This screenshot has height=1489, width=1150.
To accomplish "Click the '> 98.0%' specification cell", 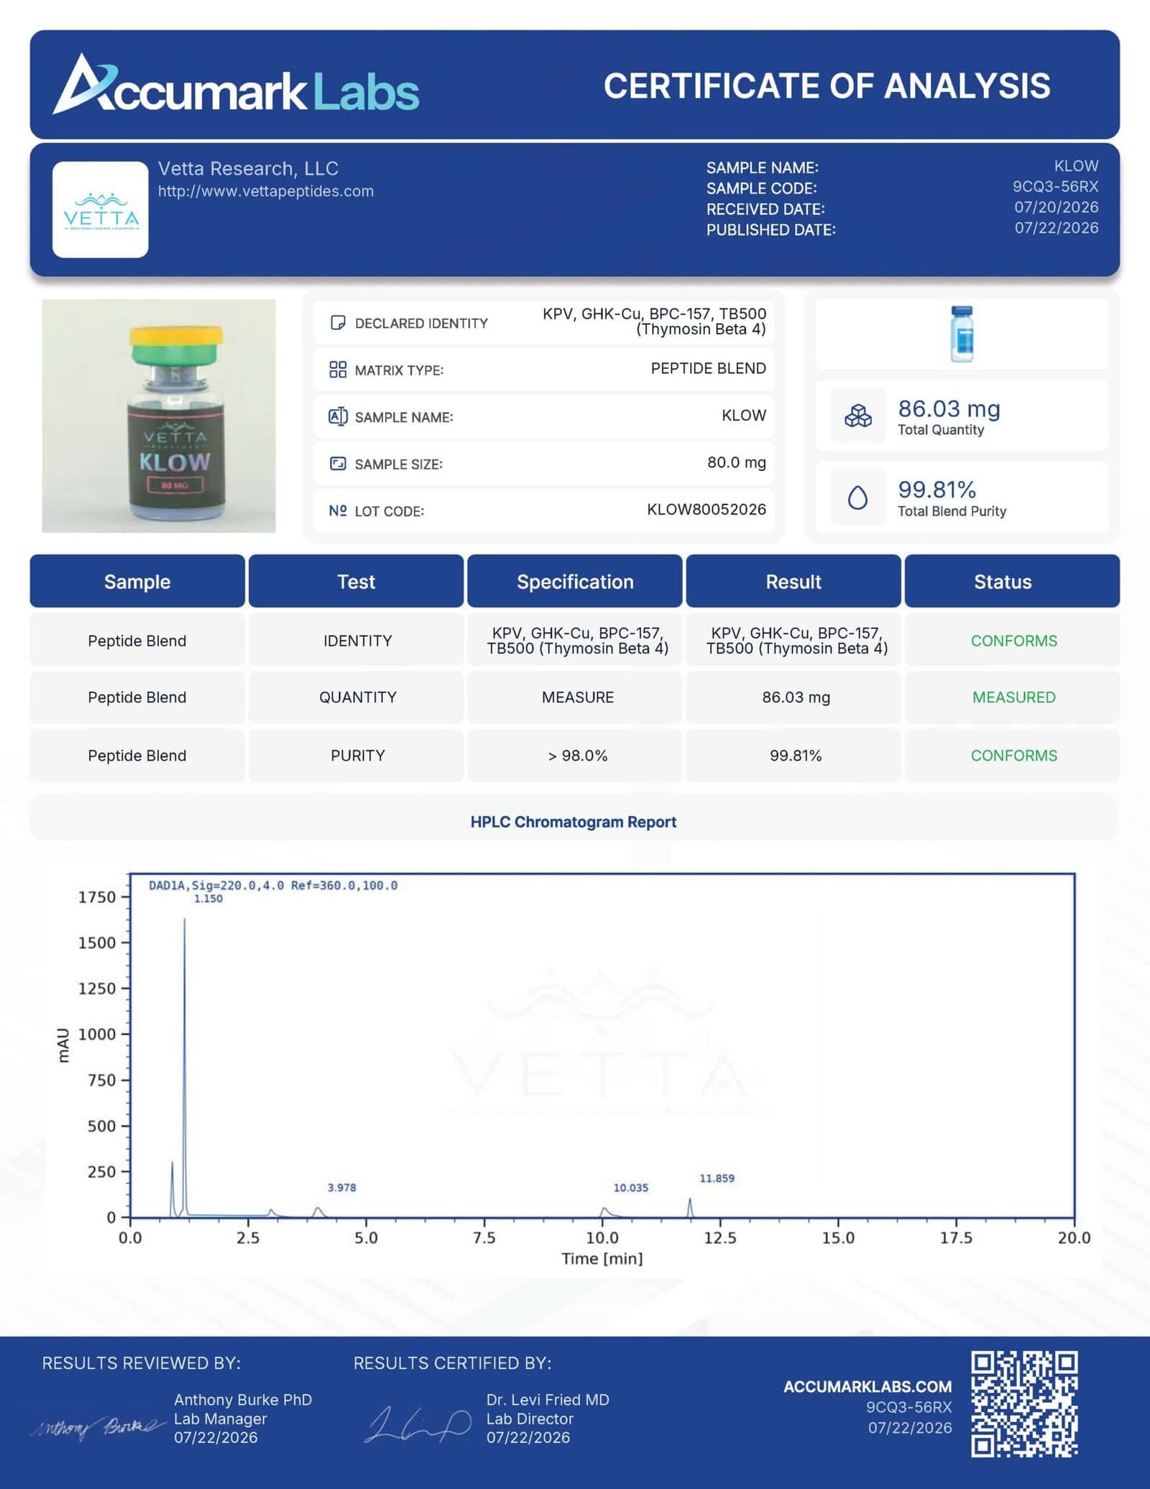I will click(x=575, y=755).
